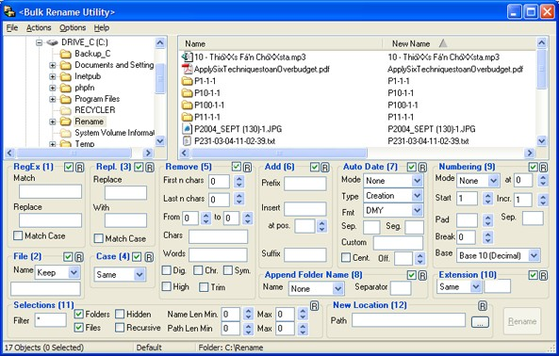Open the Extension Same dropdown
This screenshot has width=559, height=356.
tap(476, 286)
